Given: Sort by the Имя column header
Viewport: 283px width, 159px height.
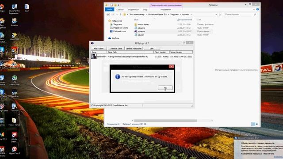Looking at the screenshot, I should coord(136,19).
